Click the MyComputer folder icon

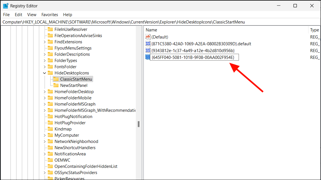click(x=50, y=135)
